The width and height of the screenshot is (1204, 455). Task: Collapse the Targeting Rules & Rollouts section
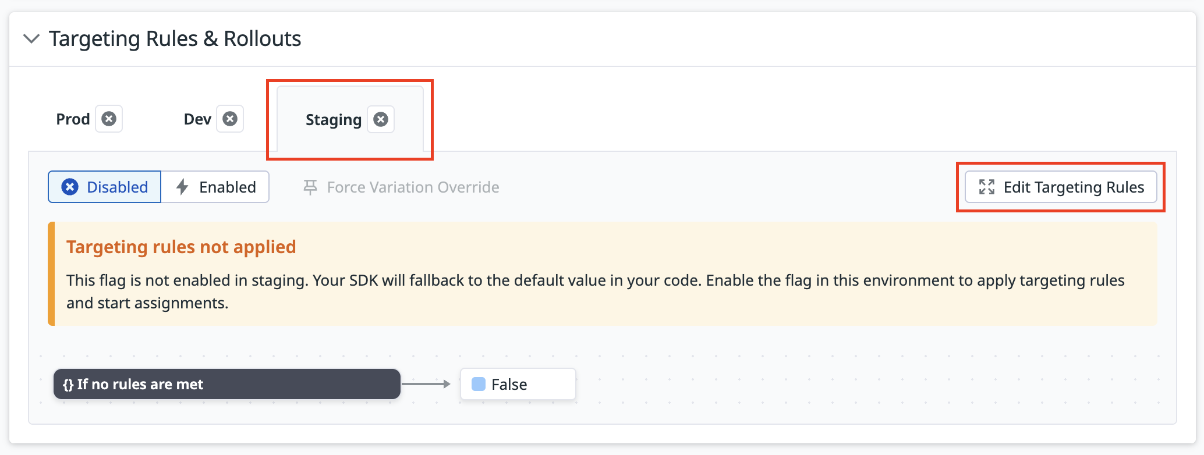[x=31, y=39]
